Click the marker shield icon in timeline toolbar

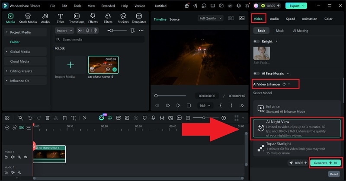click(x=144, y=118)
